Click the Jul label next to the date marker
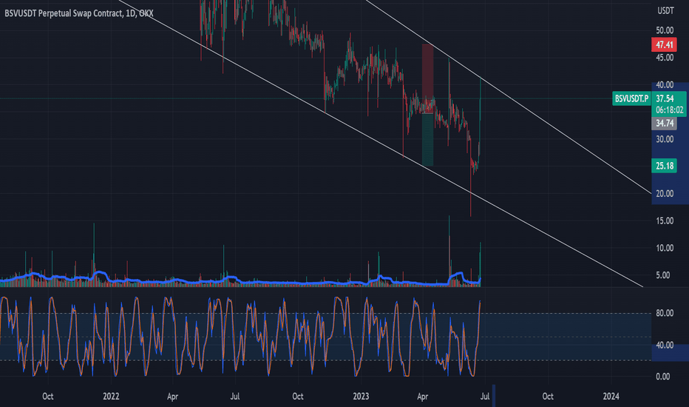Screen dimensions: 689x407 click(485, 397)
